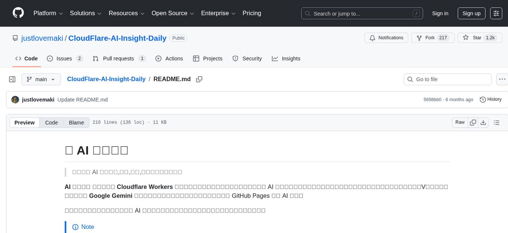
Task: Switch to the Blame tab
Action: pos(76,122)
